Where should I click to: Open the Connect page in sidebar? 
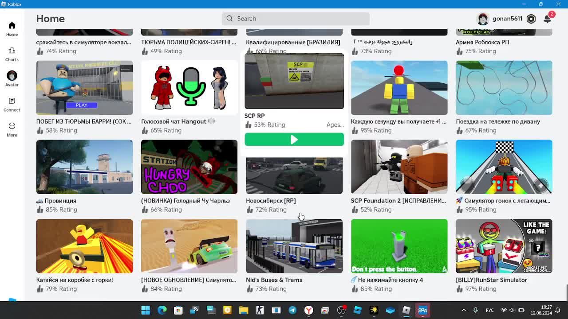coord(12,104)
